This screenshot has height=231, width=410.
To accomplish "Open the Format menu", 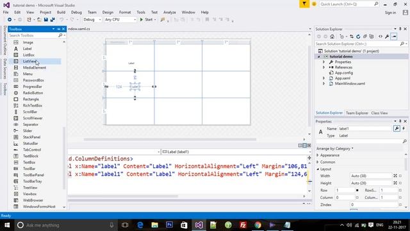I will click(125, 12).
